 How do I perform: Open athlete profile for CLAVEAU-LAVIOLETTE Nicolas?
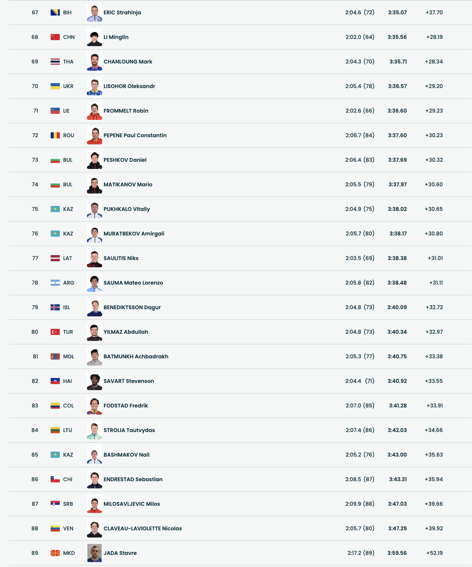pyautogui.click(x=143, y=528)
